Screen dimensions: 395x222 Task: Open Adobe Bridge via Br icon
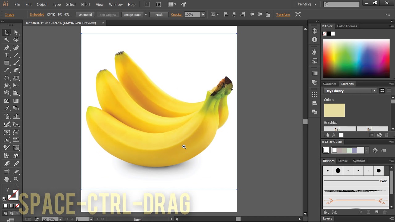point(147,4)
